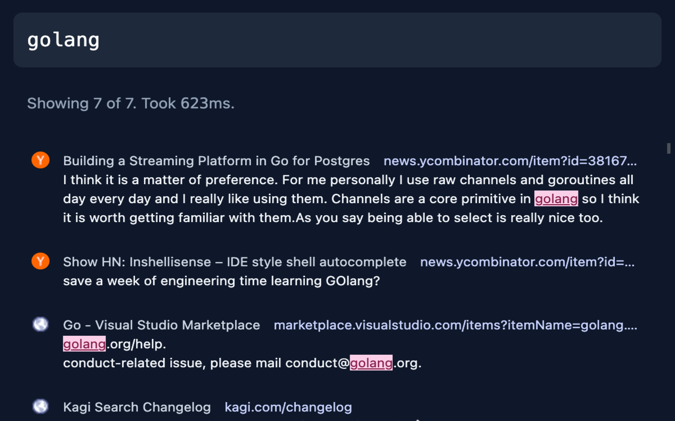Click the snippet line starting "I think it is a matter of preference"
The height and width of the screenshot is (421, 675).
click(x=348, y=179)
